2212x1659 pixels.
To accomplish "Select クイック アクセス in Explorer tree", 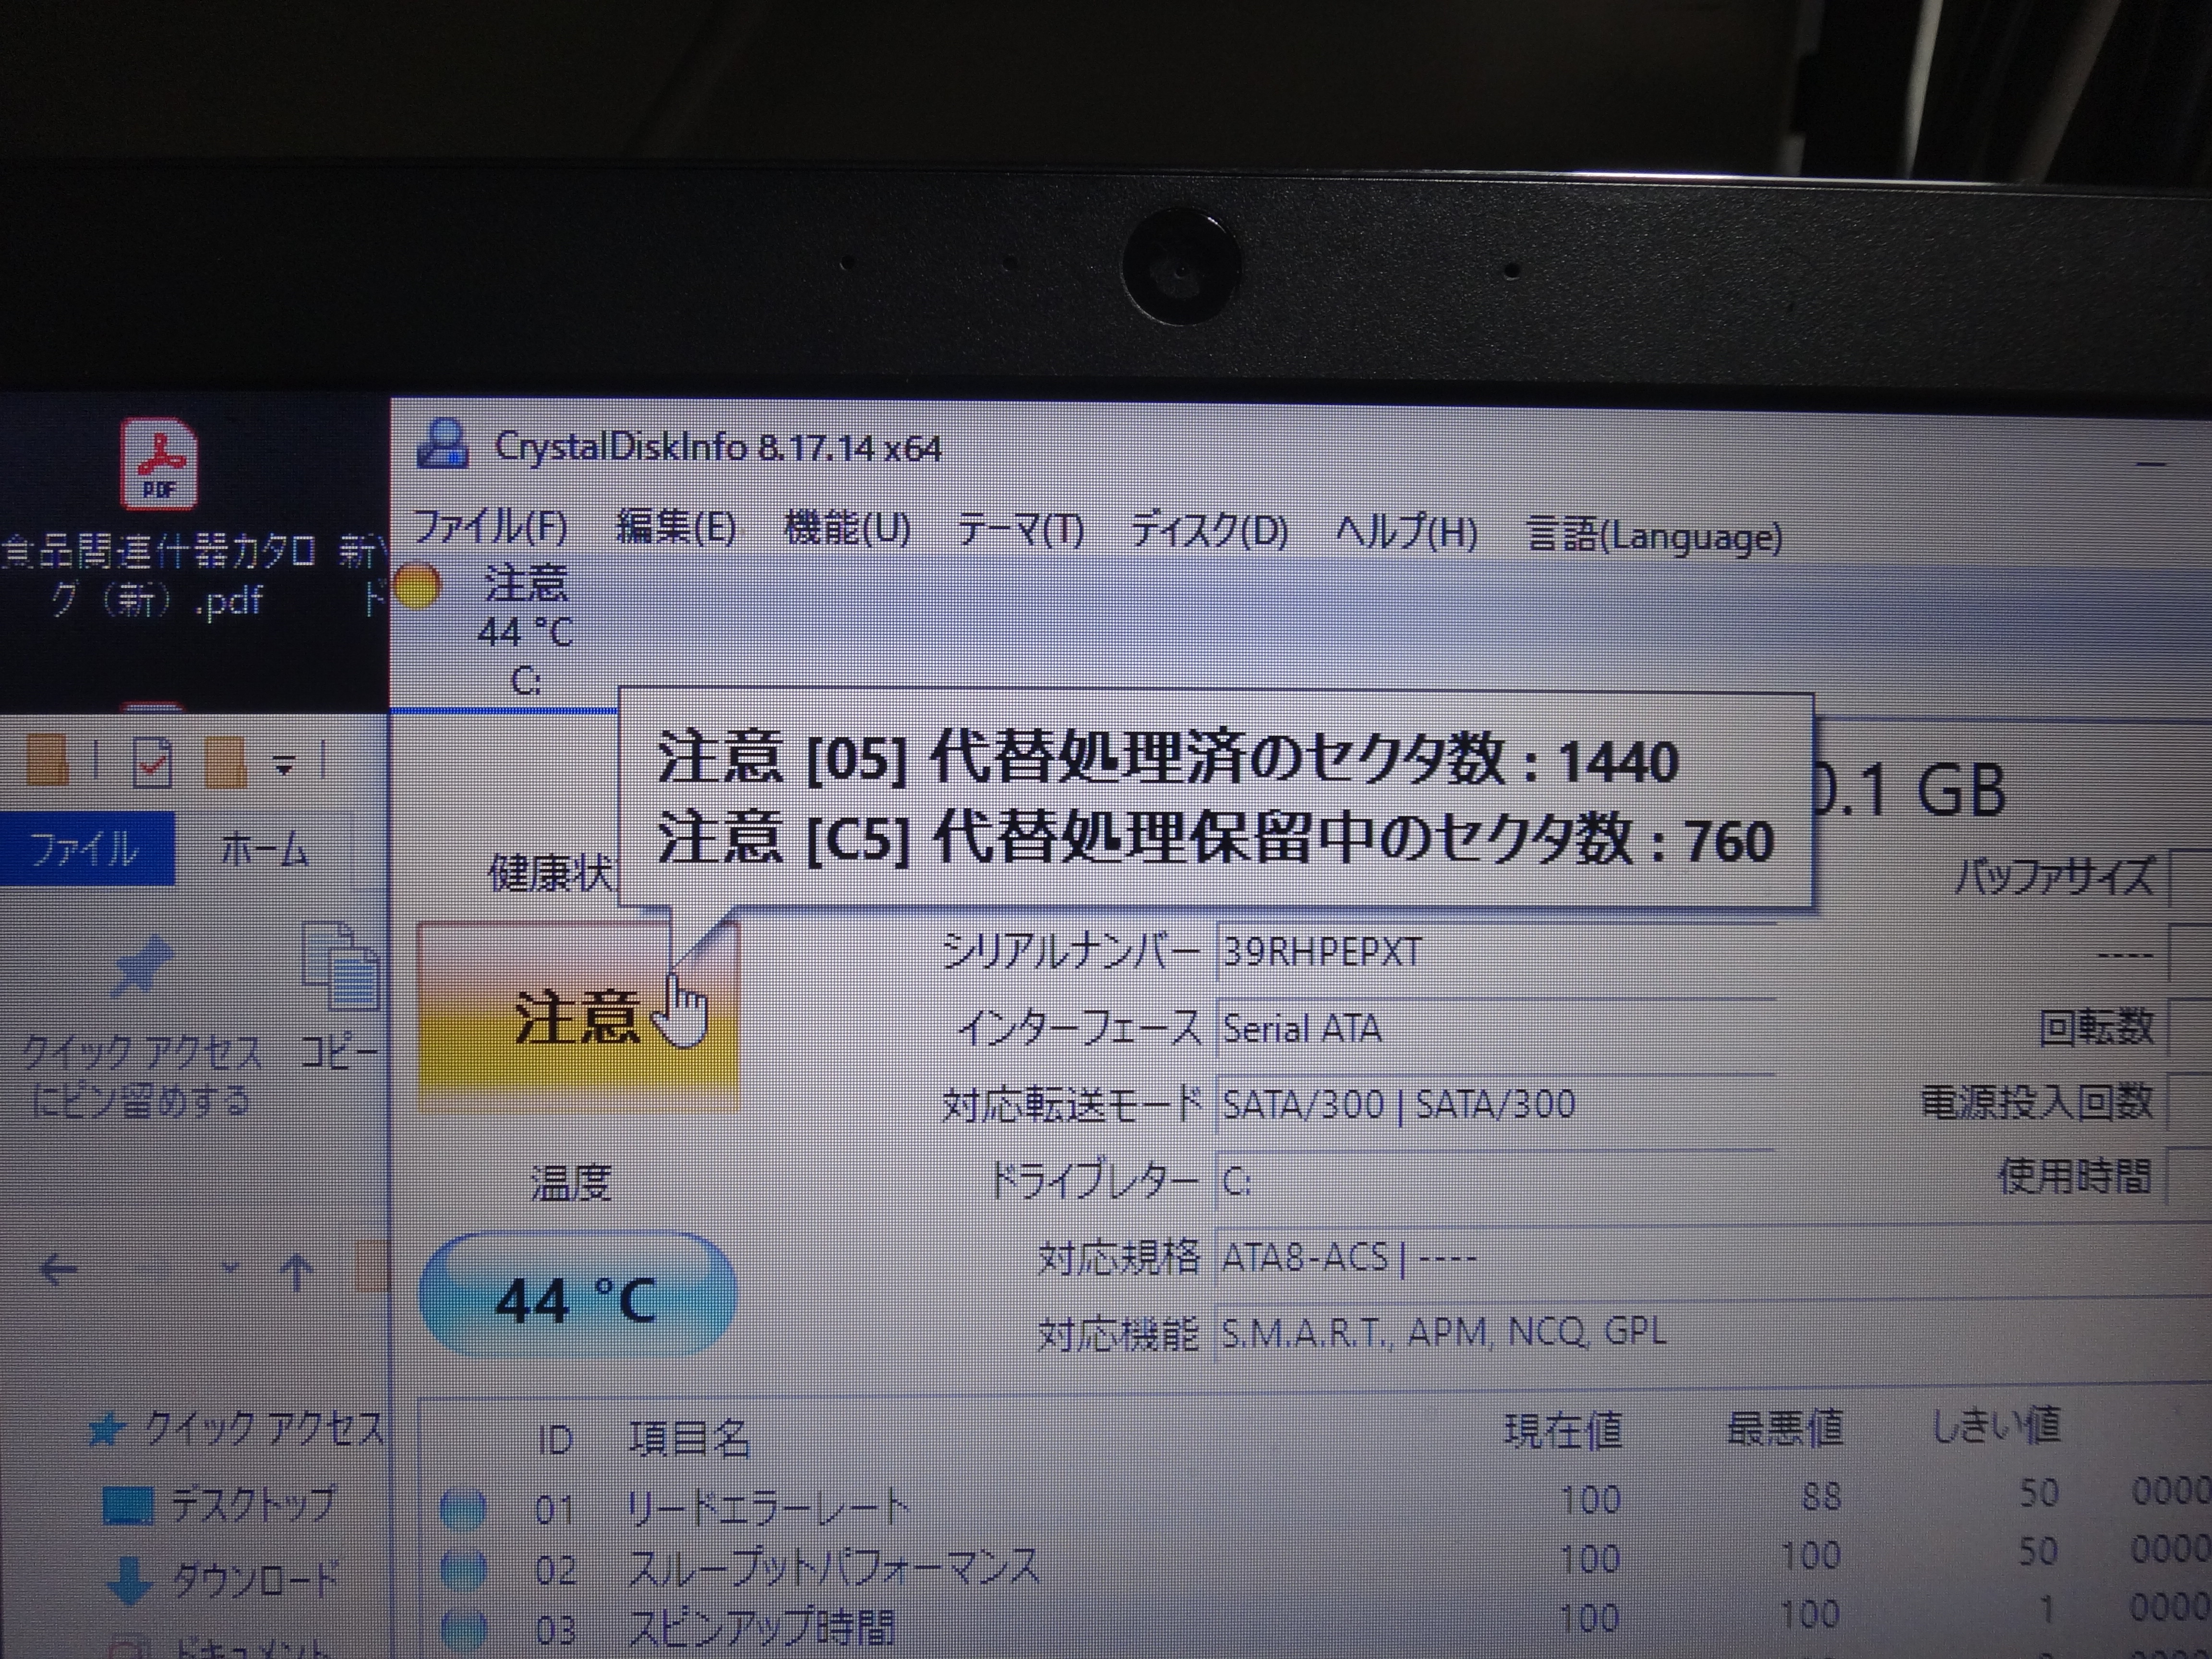I will (x=236, y=1430).
